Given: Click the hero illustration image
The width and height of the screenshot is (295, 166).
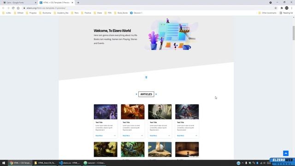Looking at the screenshot, I should pos(171,34).
